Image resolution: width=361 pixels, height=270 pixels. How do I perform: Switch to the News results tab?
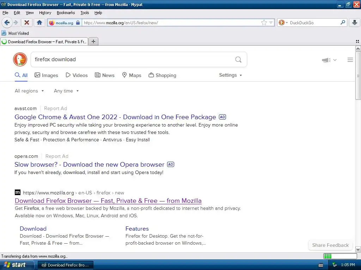coord(104,75)
